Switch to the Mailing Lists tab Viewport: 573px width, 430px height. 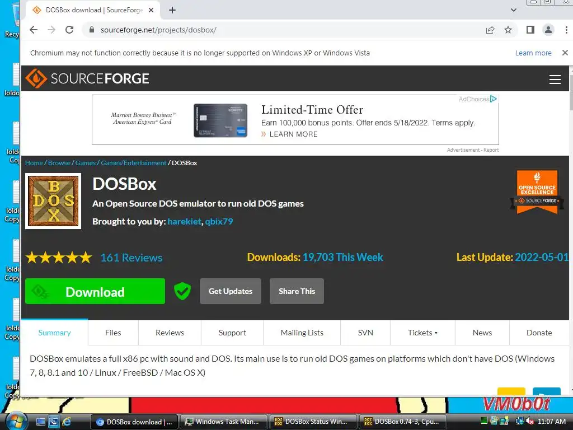click(x=302, y=333)
